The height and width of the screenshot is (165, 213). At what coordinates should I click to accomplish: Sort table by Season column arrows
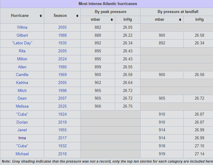(77, 16)
